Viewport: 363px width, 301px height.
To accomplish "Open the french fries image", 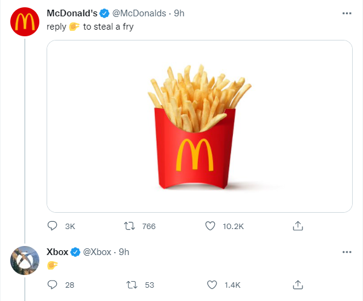I will click(199, 126).
